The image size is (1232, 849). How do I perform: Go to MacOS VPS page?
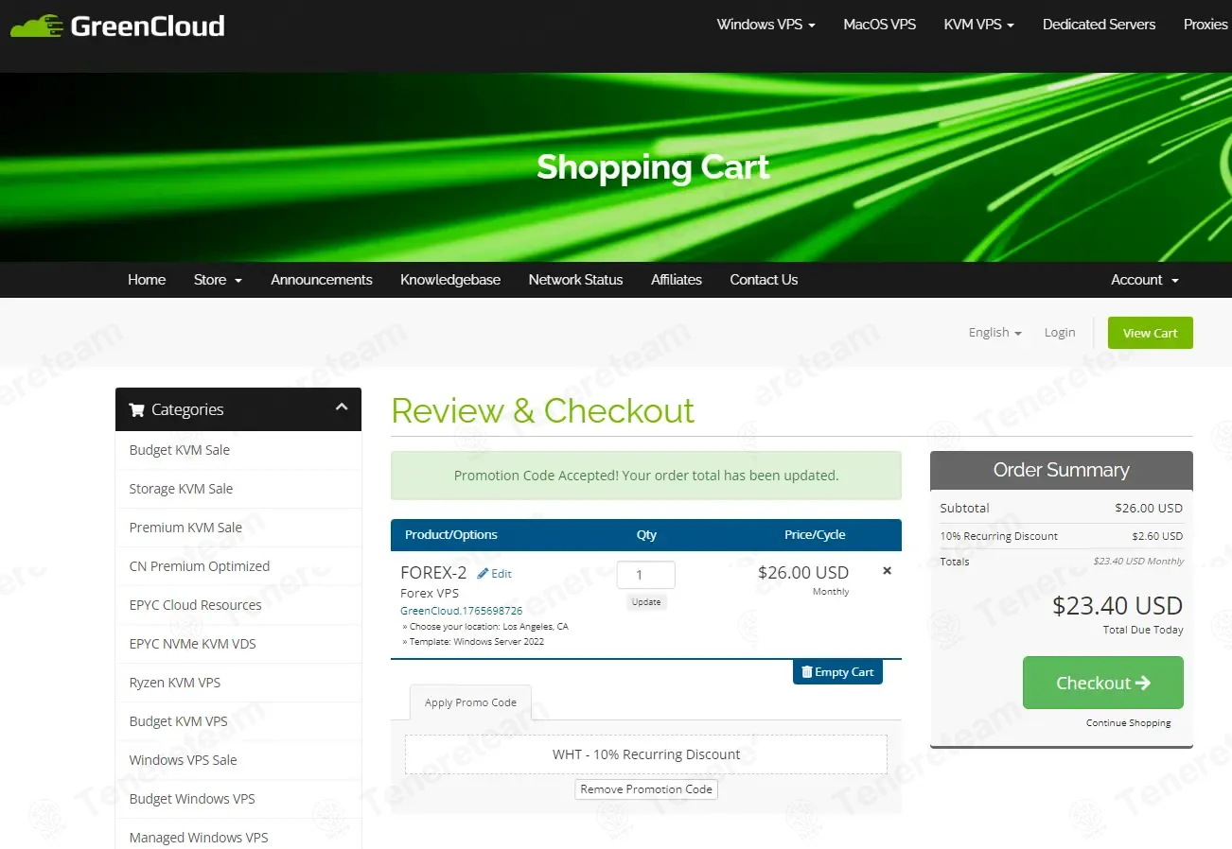point(880,25)
